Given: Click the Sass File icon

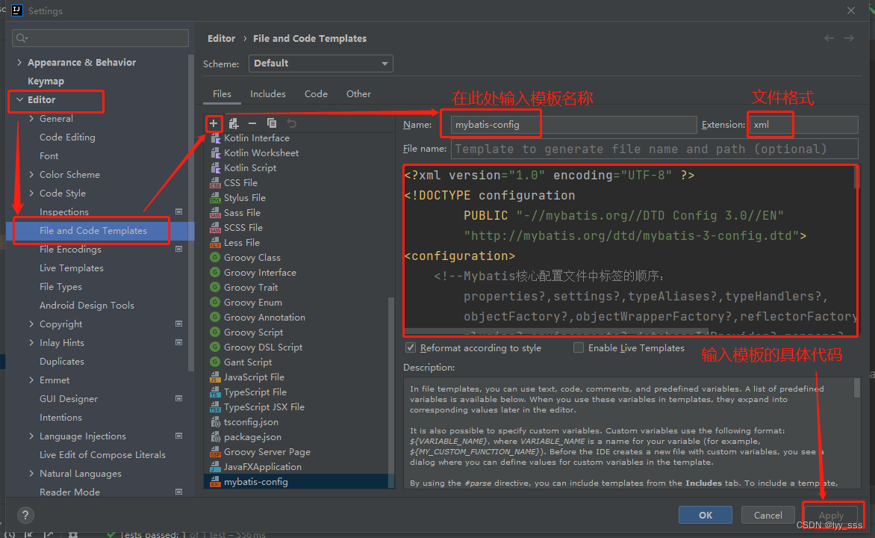Looking at the screenshot, I should click(216, 213).
